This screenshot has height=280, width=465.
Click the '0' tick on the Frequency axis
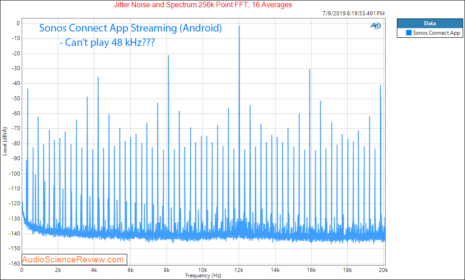[22, 270]
